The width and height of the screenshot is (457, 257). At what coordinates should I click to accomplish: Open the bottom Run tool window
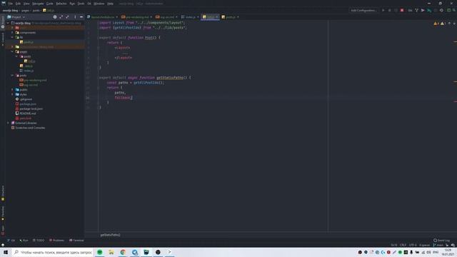[24, 241]
